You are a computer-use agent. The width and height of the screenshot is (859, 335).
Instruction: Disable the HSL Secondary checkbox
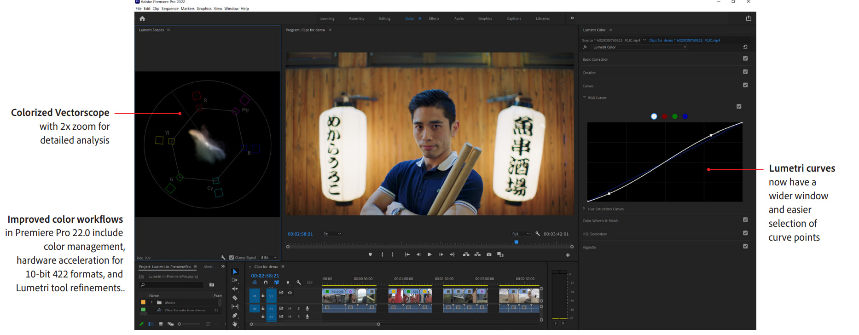pos(745,233)
